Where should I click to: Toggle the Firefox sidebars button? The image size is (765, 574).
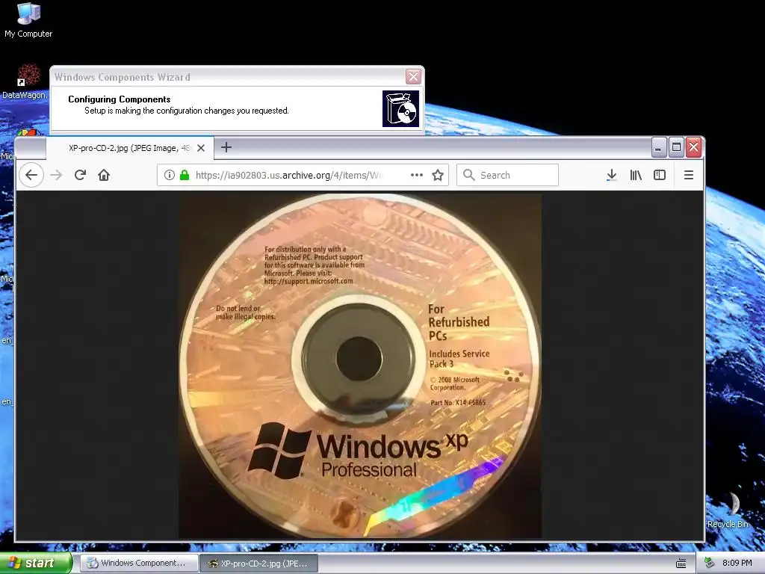click(x=660, y=175)
